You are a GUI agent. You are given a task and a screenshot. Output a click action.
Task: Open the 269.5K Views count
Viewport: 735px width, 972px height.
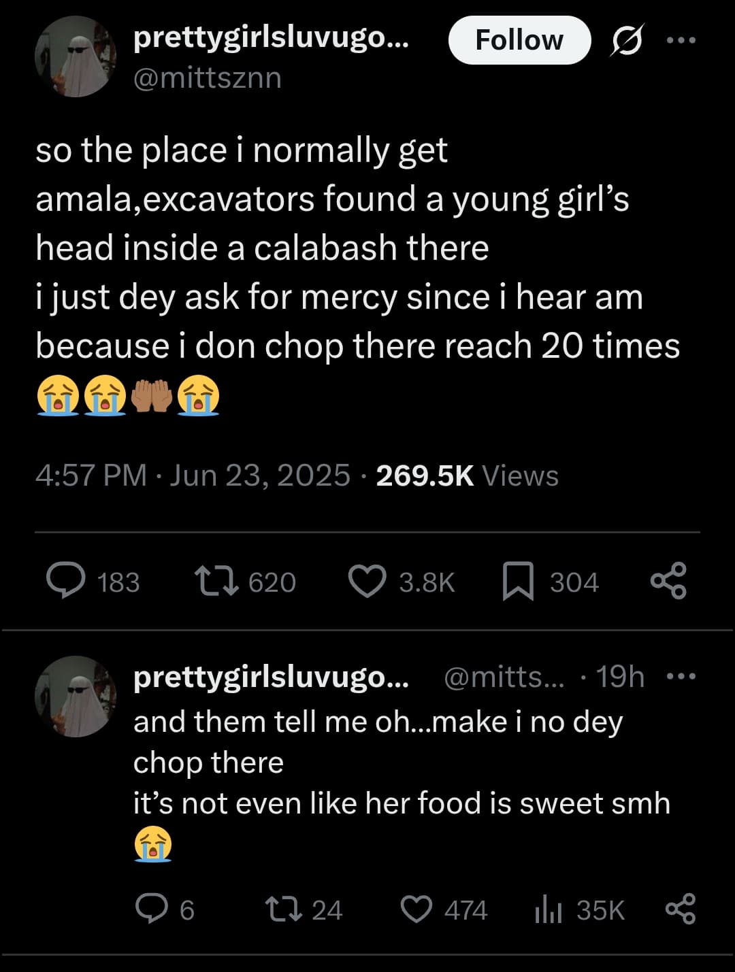[x=467, y=475]
